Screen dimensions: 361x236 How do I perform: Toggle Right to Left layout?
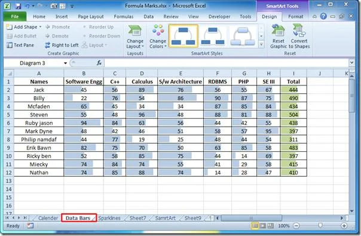tap(62, 45)
